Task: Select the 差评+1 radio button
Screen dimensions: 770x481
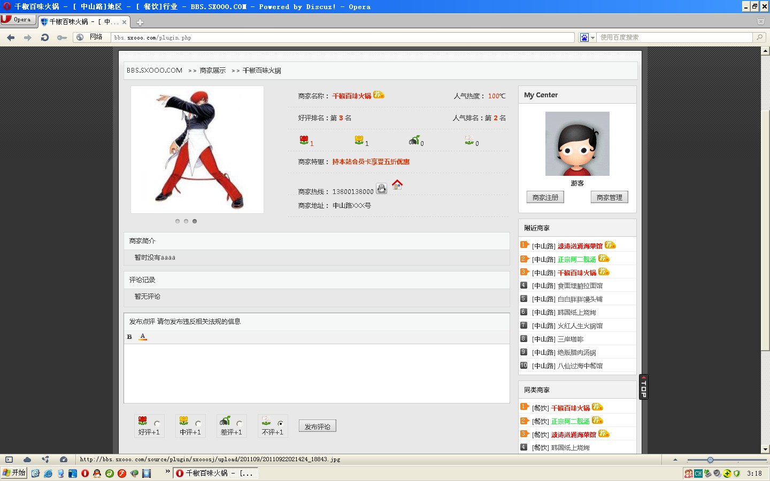Action: pyautogui.click(x=240, y=423)
